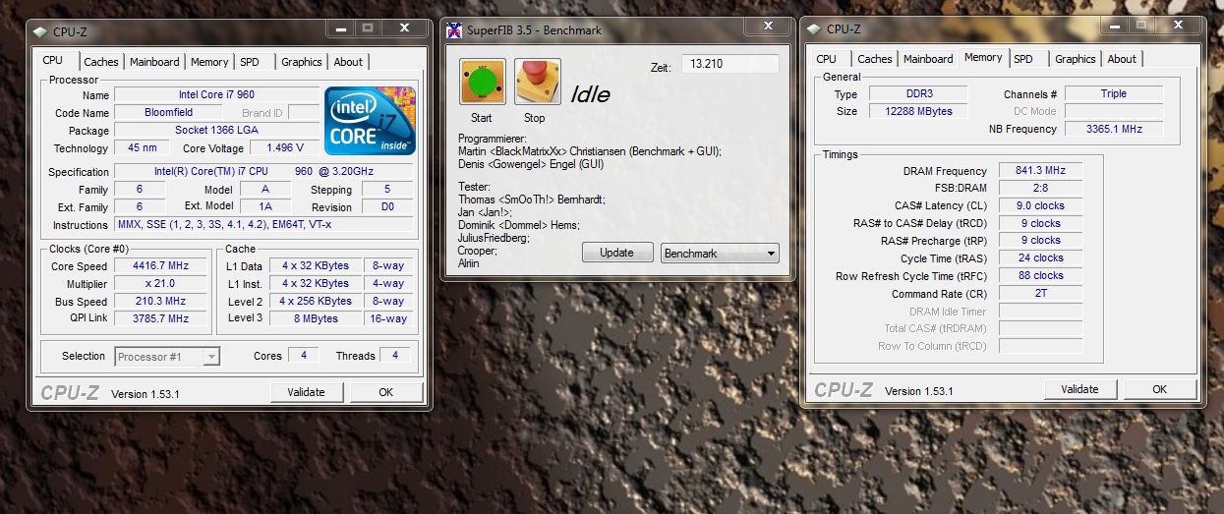The width and height of the screenshot is (1224, 514).
Task: Click the FSB:DRAM value 2:8
Action: (1040, 189)
